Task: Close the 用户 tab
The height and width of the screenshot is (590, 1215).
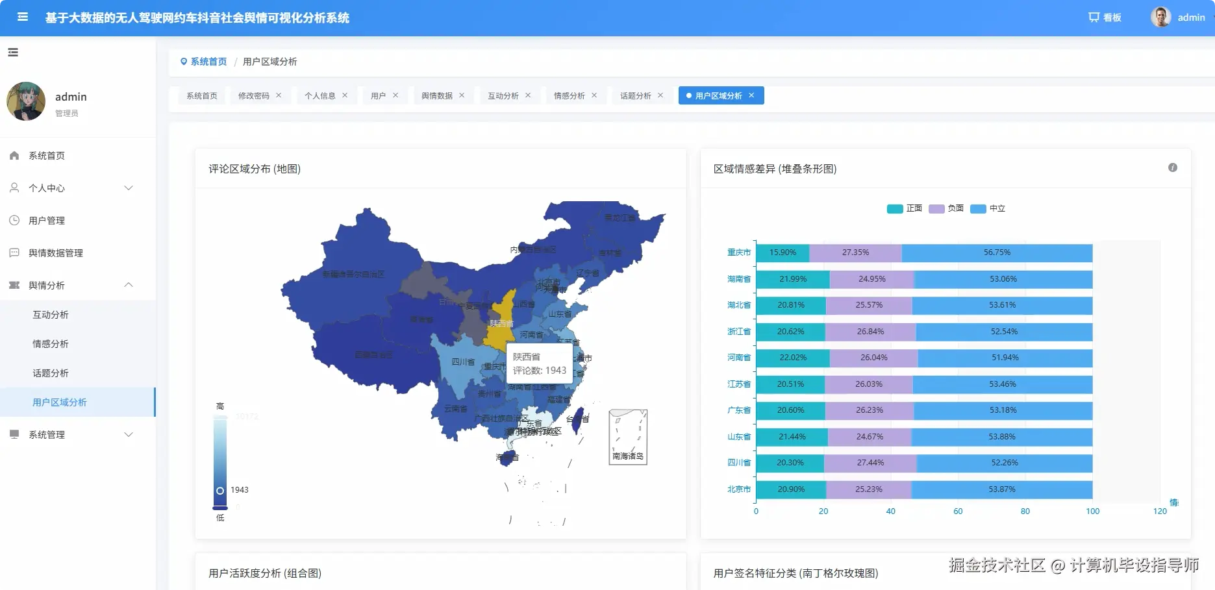Action: point(395,95)
